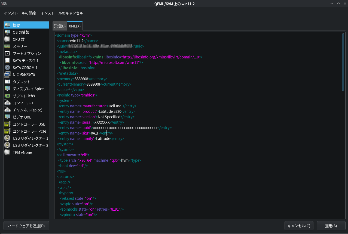
Task: Click the vcpu value 4
Action: tap(69, 90)
